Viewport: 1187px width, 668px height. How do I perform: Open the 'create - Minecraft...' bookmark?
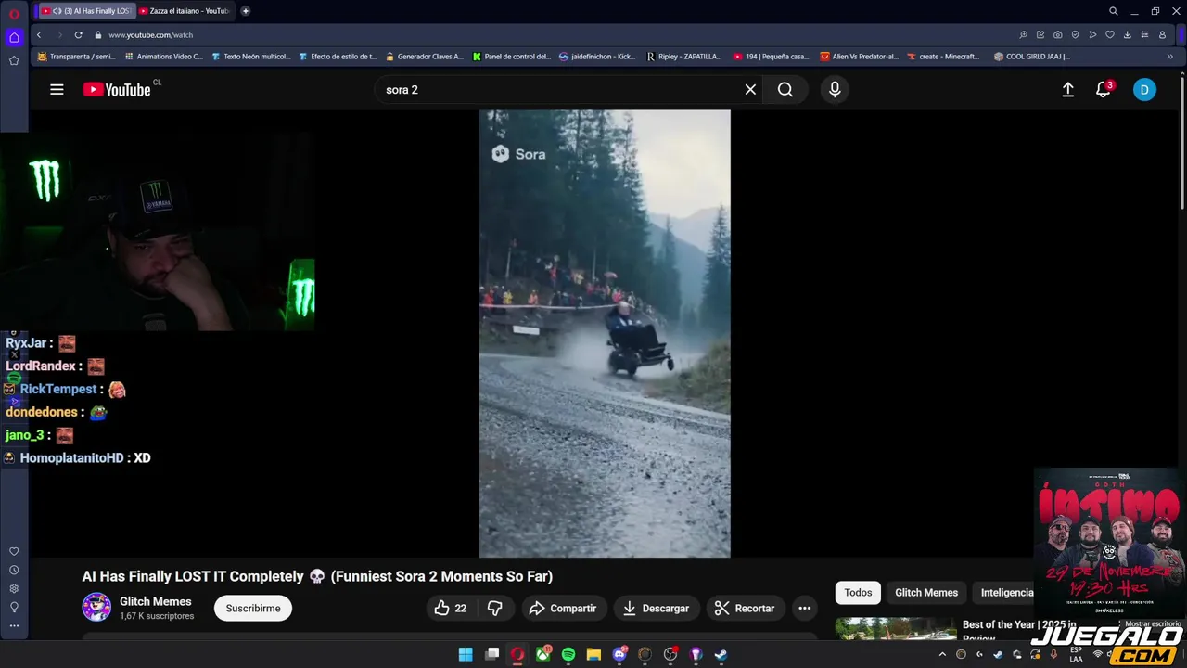[x=943, y=57]
